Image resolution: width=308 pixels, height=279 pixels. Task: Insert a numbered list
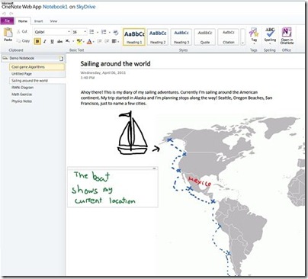(x=104, y=32)
